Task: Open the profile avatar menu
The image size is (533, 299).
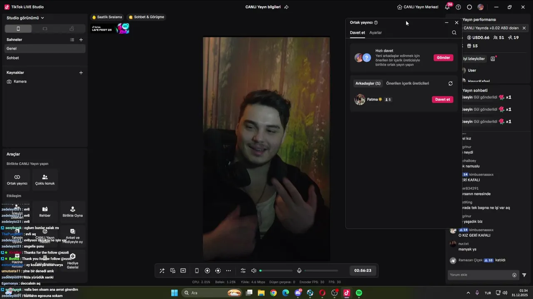Action: coord(481,7)
